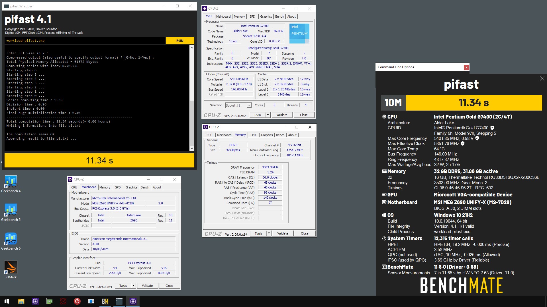Open Graphics tab in CPU-Z Mainboard window
This screenshot has height=307, width=547.
click(132, 187)
